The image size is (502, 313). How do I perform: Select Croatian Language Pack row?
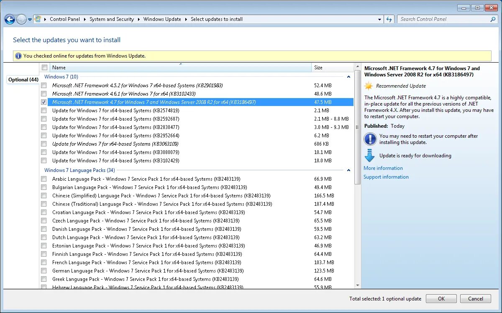tap(197, 212)
